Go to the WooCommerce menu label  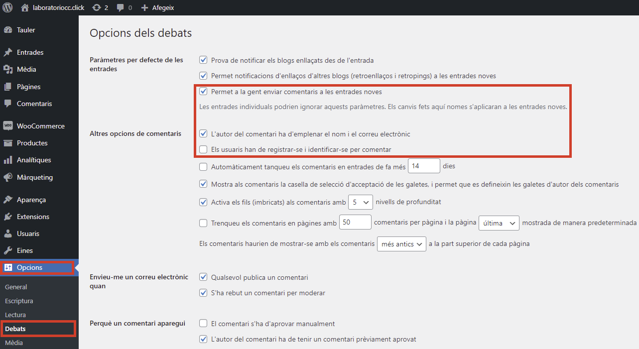(x=41, y=126)
